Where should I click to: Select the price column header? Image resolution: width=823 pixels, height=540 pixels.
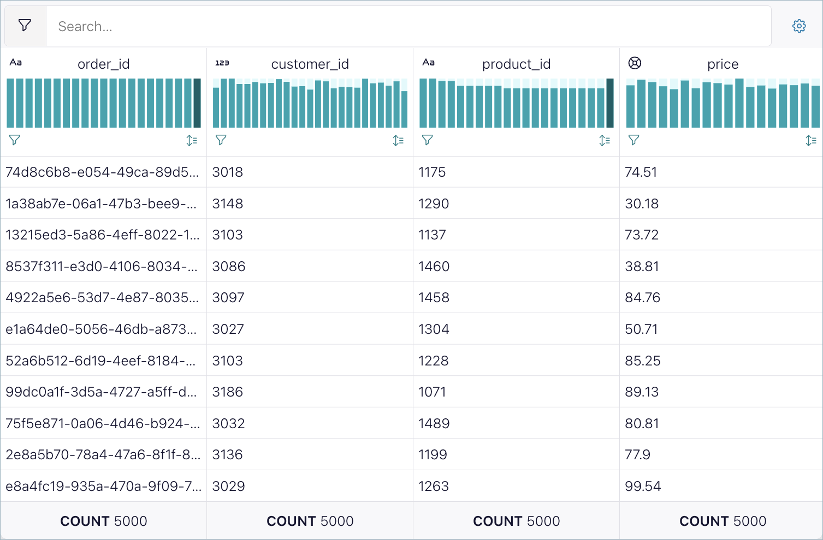click(723, 64)
